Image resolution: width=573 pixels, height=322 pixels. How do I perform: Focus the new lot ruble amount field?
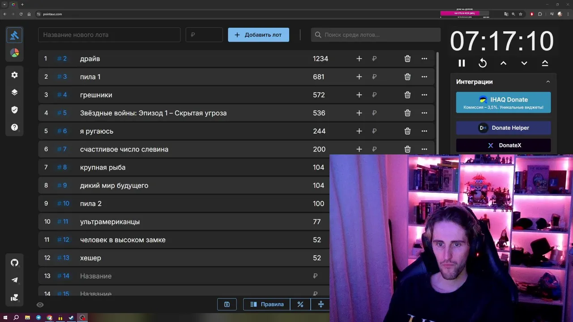point(204,35)
